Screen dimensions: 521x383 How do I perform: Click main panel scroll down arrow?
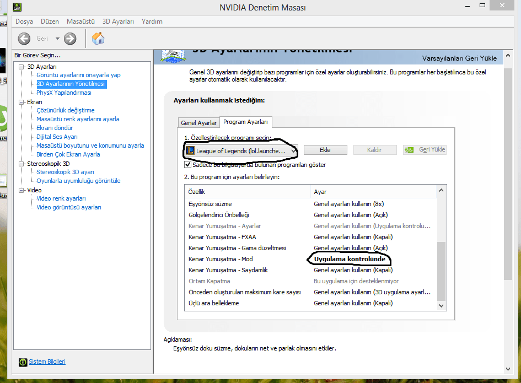point(508,369)
